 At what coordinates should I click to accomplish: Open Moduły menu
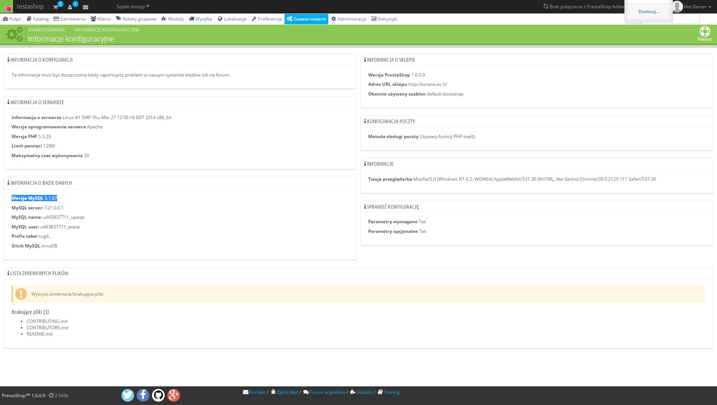coord(173,19)
